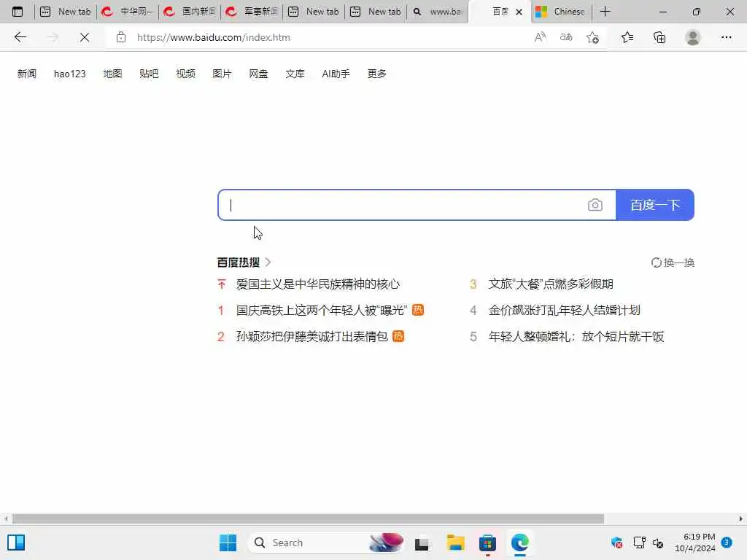Open Microsoft Store from taskbar
This screenshot has width=747, height=560.
[487, 542]
